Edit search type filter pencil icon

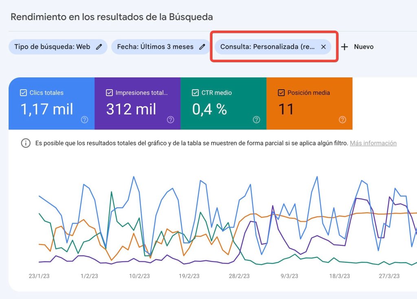click(99, 47)
